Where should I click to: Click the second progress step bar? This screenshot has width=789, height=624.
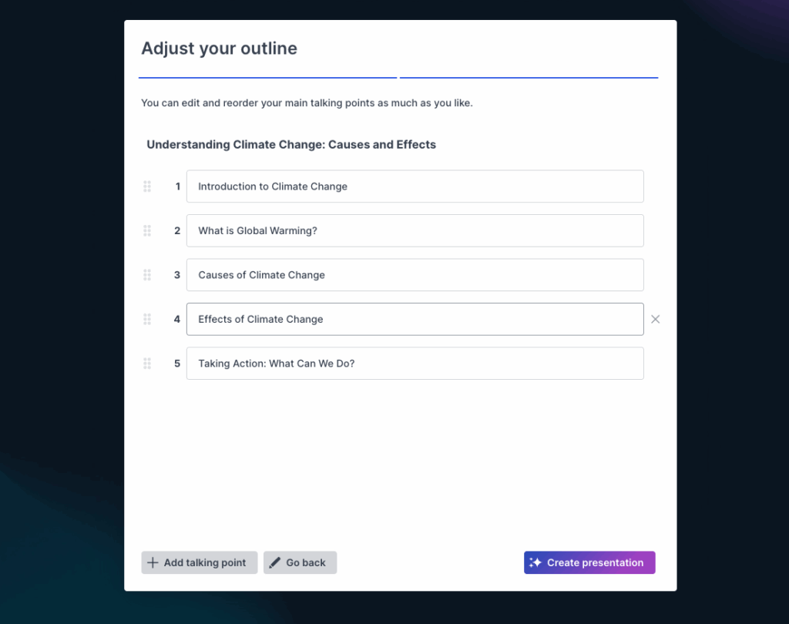click(529, 78)
